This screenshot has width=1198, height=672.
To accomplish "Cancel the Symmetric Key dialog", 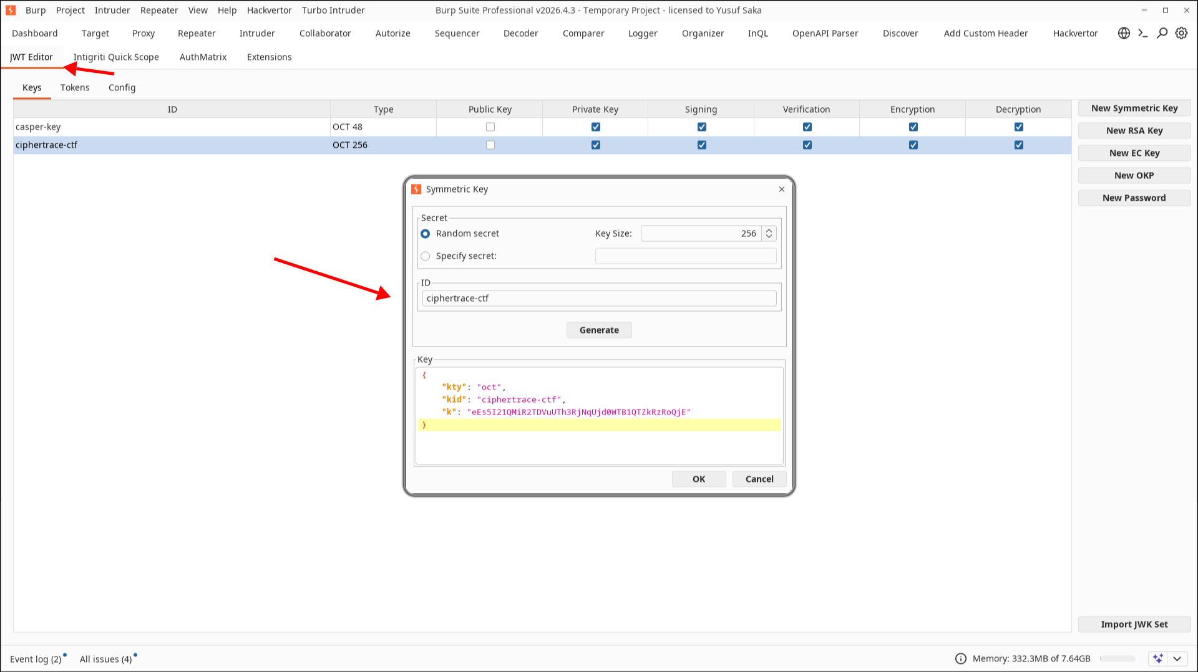I will click(759, 479).
